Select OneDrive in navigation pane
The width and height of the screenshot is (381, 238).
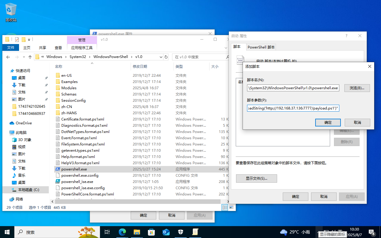pos(24,123)
